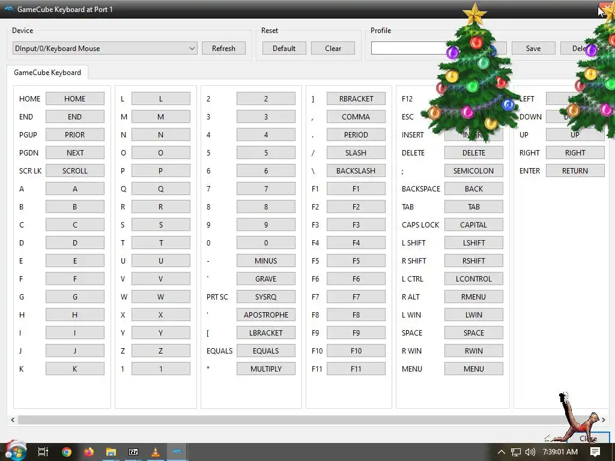Screen dimensions: 615x461
Task: Click the horizontal scrollbar left arrow
Action: [x=13, y=420]
